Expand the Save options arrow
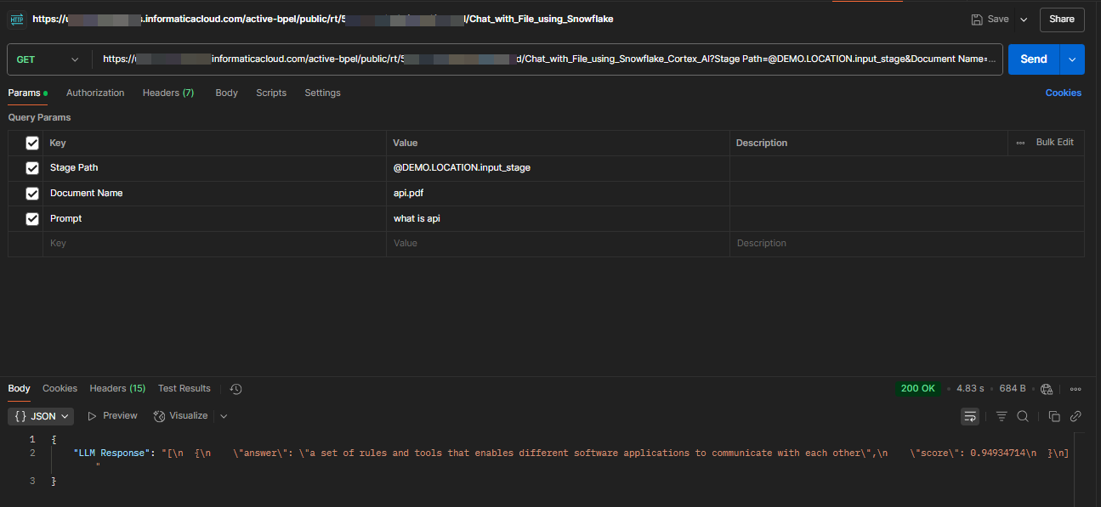Viewport: 1101px width, 507px height. coord(1024,19)
